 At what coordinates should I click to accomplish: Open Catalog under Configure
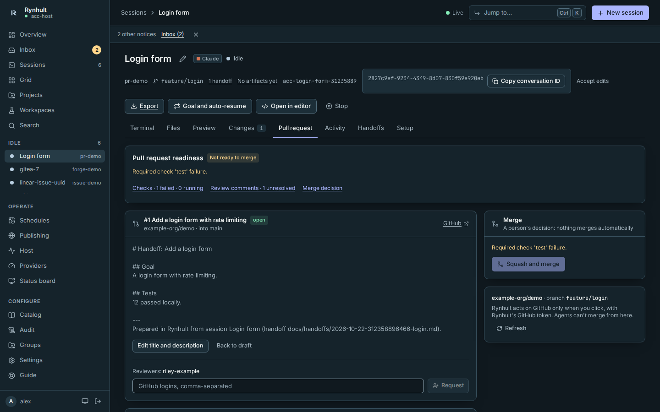(55, 315)
